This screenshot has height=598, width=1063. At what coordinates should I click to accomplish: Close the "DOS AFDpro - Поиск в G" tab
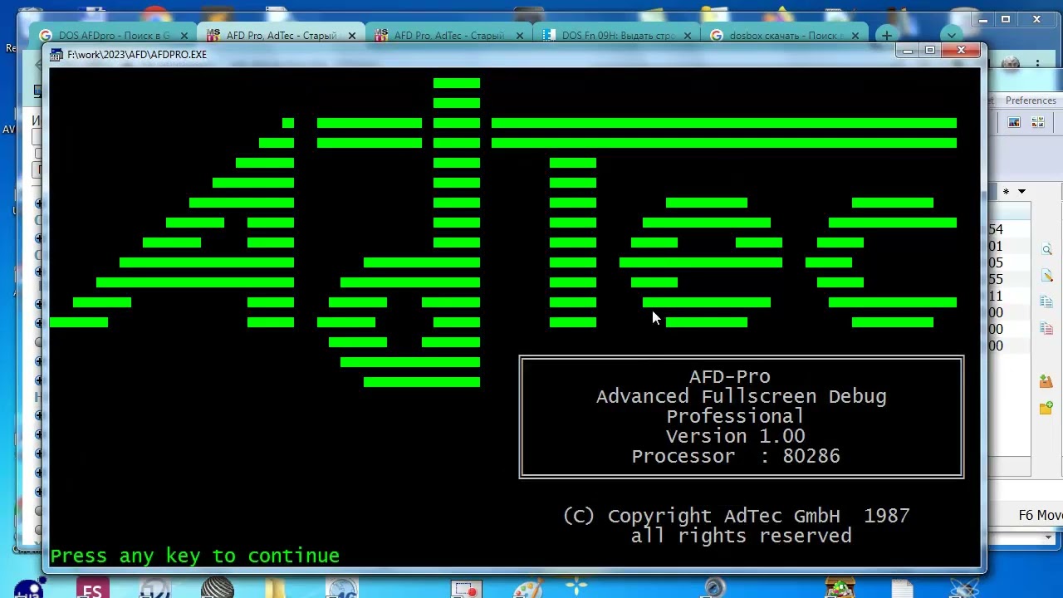[184, 36]
